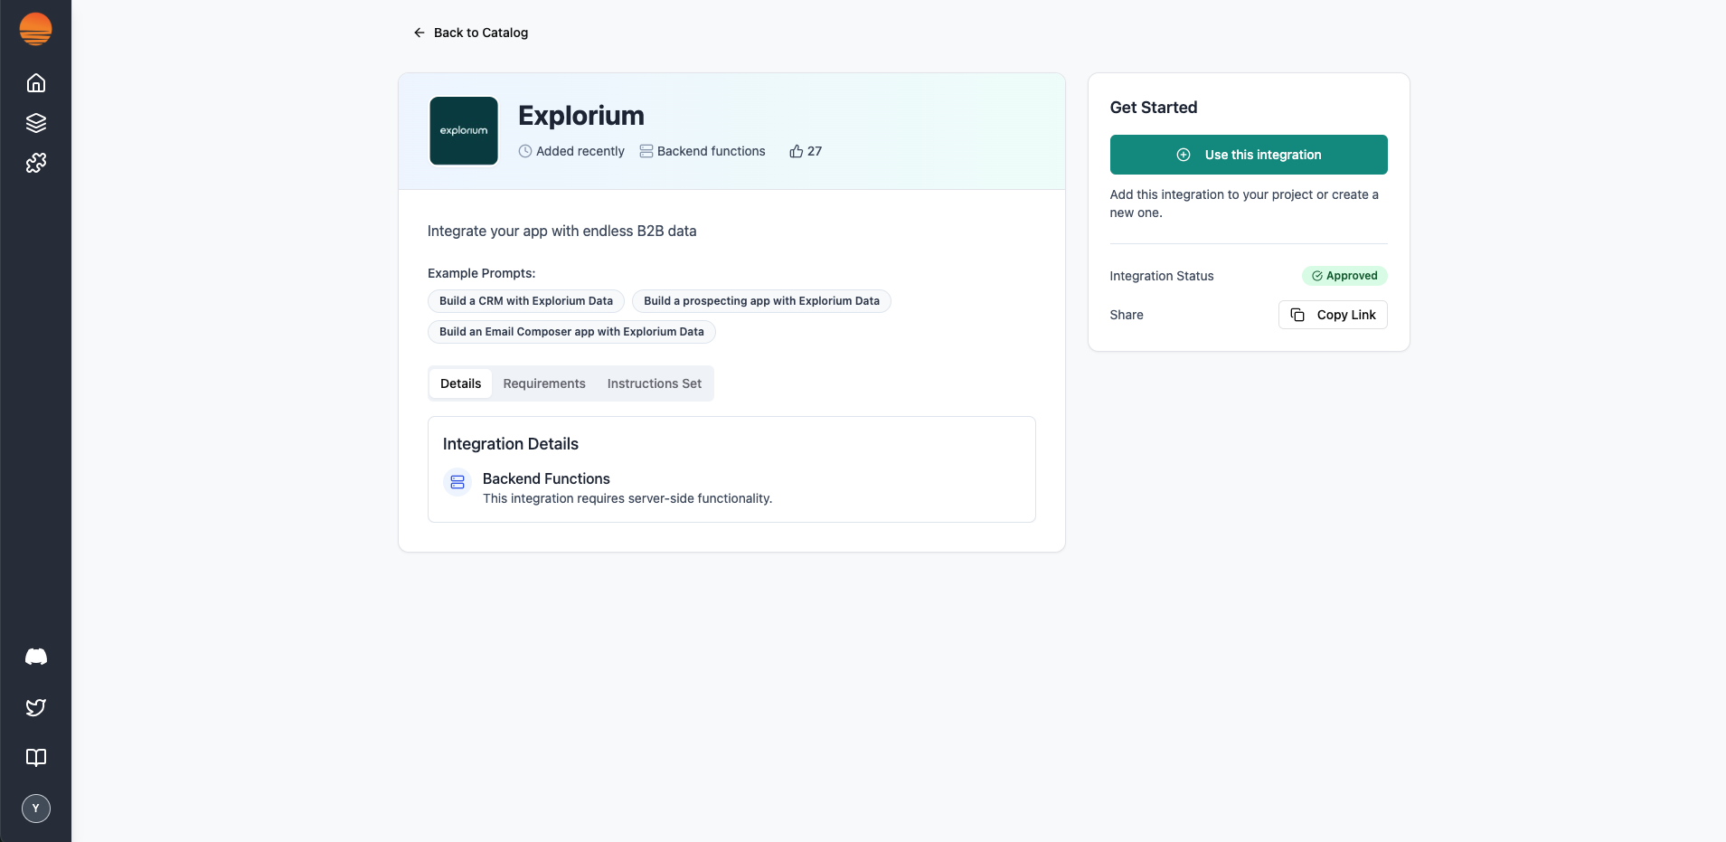
Task: Click the Get Started heading
Action: 1154,108
